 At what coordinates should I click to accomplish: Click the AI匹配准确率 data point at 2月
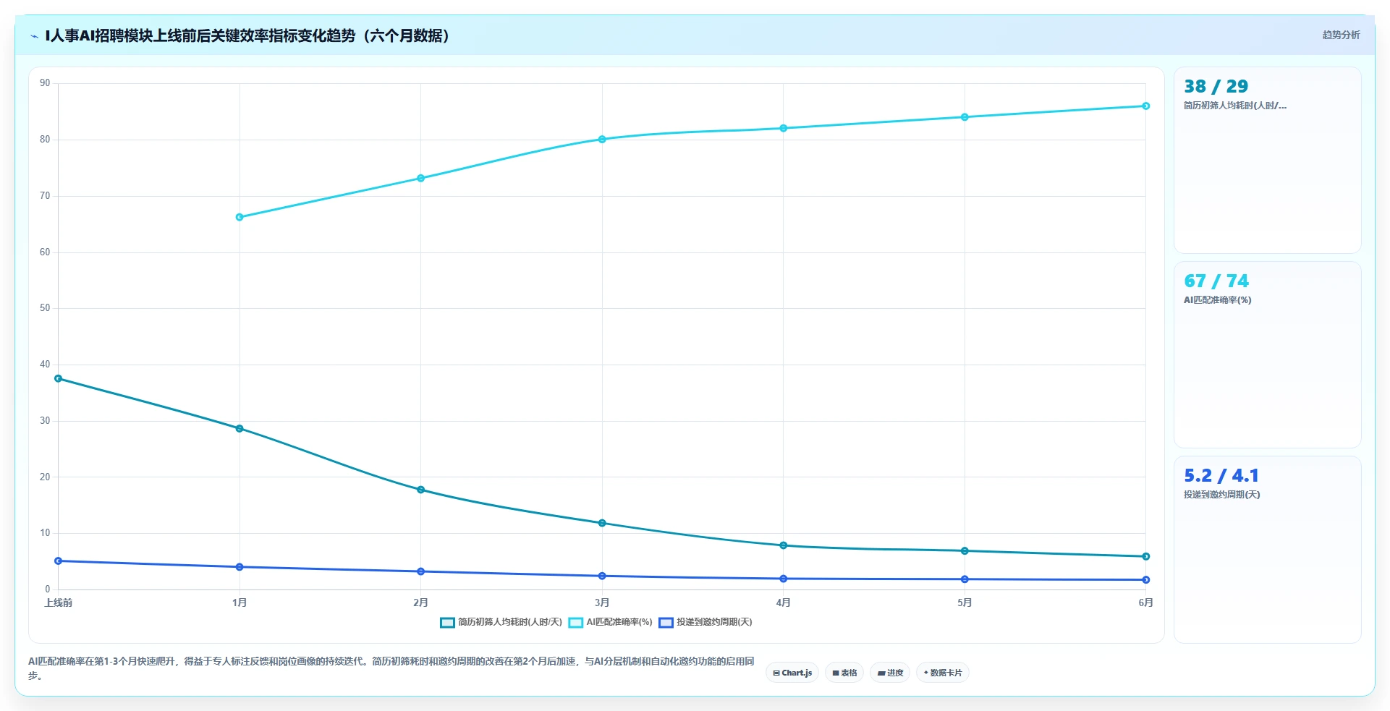tap(420, 178)
